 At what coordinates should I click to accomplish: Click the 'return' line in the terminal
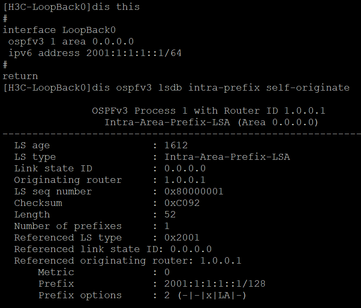click(20, 76)
